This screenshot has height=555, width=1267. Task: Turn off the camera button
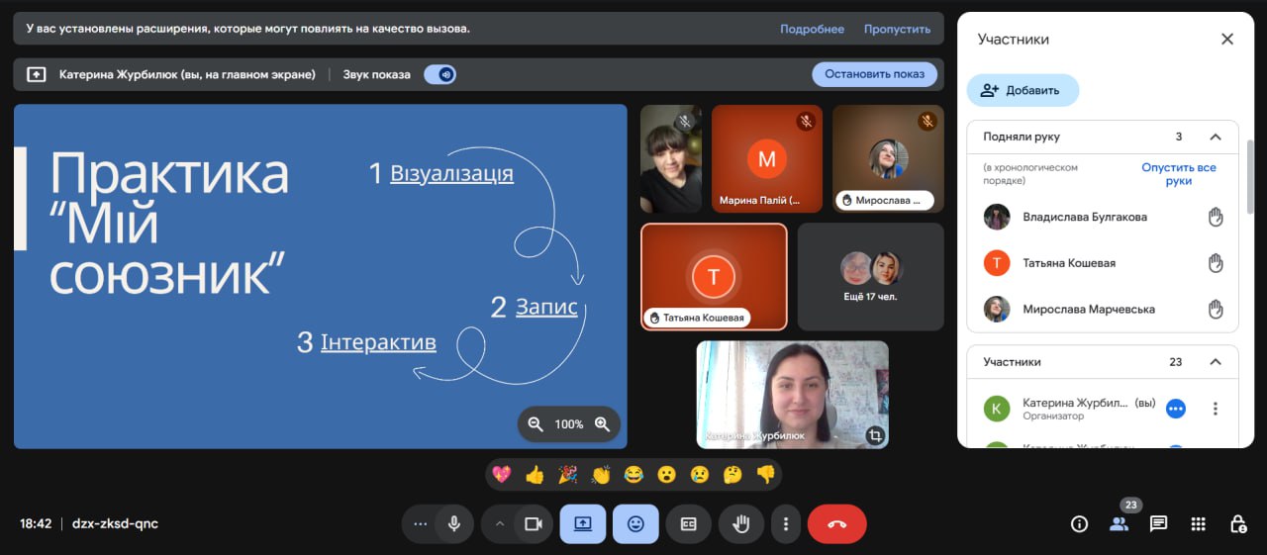tap(534, 524)
